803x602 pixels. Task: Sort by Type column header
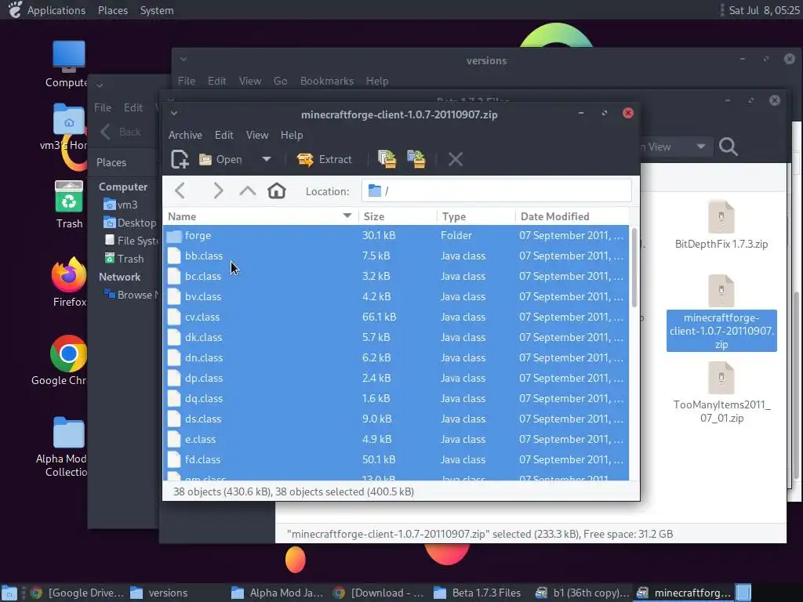476,216
